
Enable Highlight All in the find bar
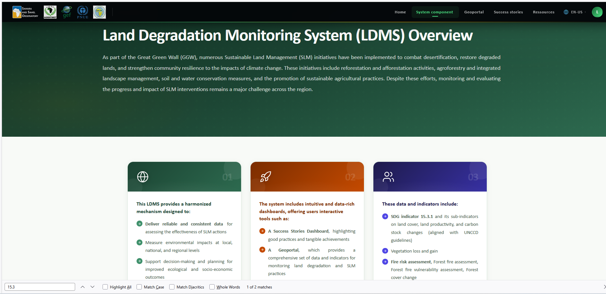[105, 287]
